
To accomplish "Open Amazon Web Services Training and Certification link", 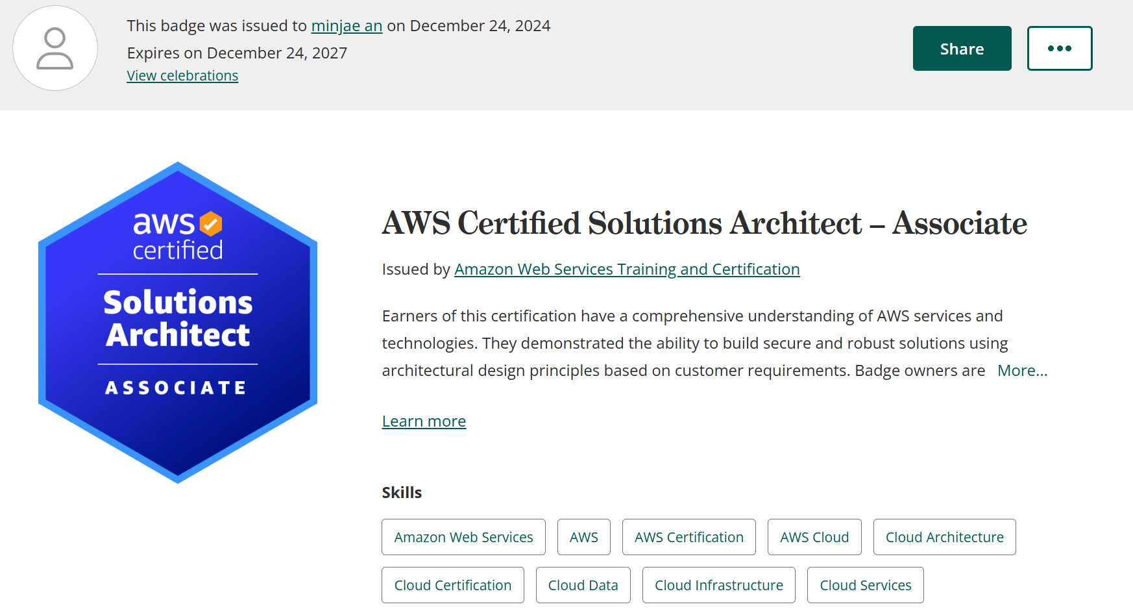I will click(x=627, y=269).
